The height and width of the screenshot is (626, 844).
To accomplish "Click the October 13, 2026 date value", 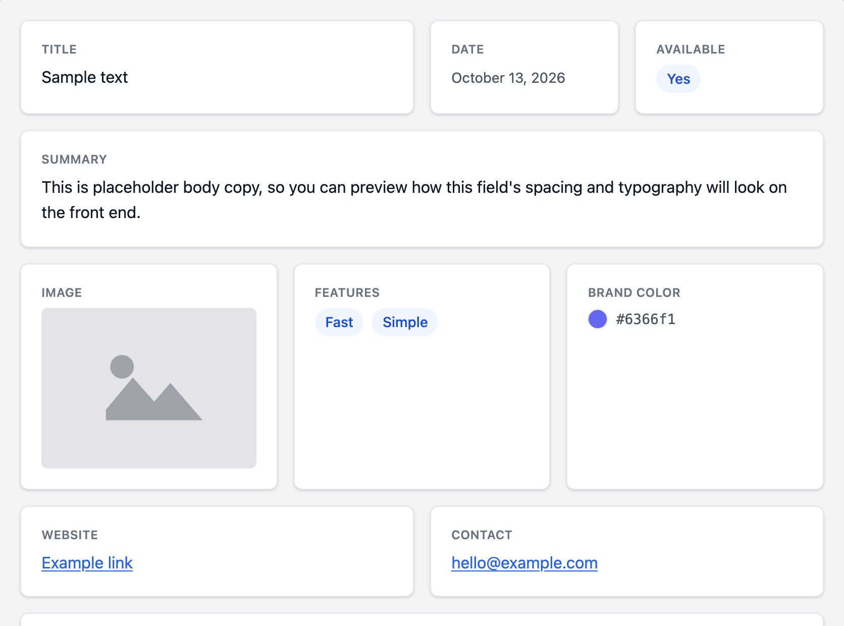I will coord(508,78).
